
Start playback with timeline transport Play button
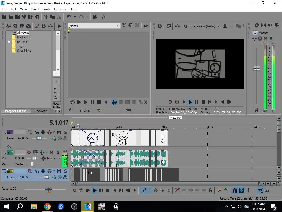pyautogui.click(x=95, y=190)
